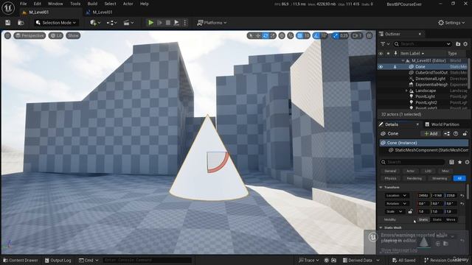Toggle world/local coordinate space globe icon

point(282,35)
